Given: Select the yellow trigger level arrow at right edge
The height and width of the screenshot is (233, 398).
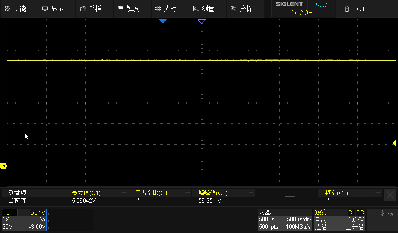Looking at the screenshot, I should (394, 143).
